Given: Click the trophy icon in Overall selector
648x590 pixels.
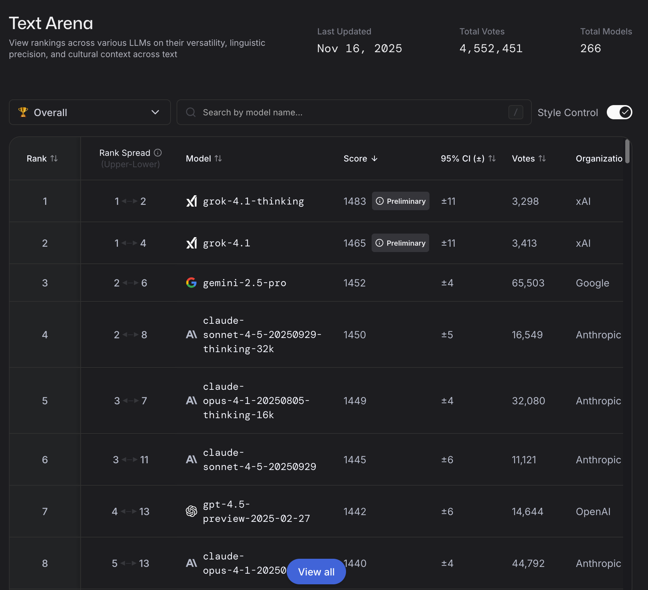Looking at the screenshot, I should coord(23,112).
